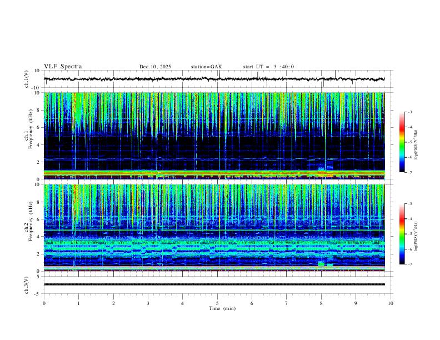Click the ch.2 'Frequency (kHz)' axis label
Image resolution: width=440 pixels, height=340 pixels.
tap(31, 221)
